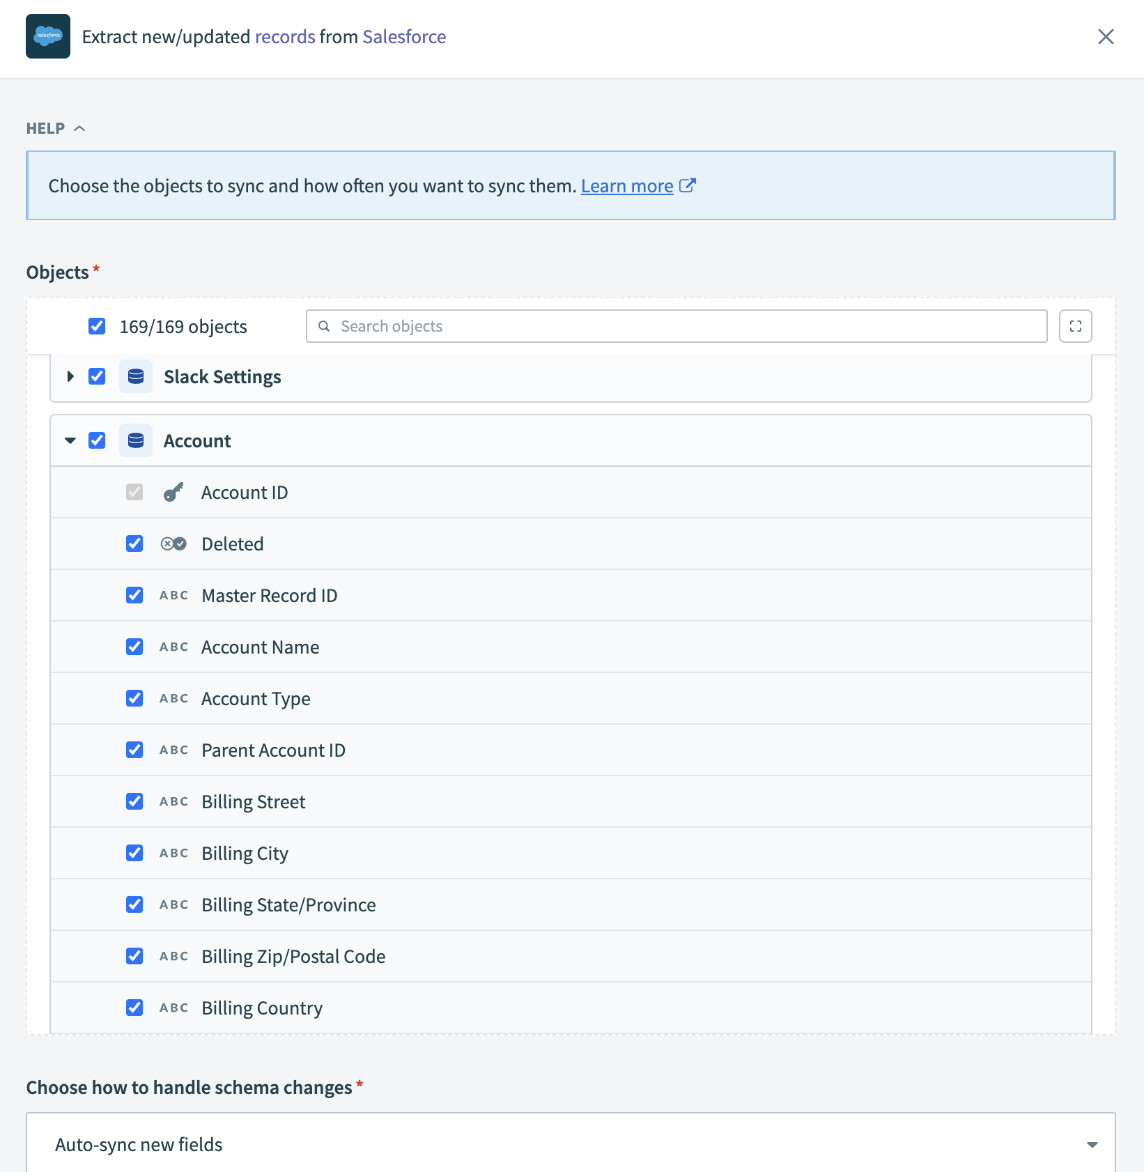Deselect the Billing Country field checkbox
The height and width of the screenshot is (1172, 1144).
[134, 1008]
